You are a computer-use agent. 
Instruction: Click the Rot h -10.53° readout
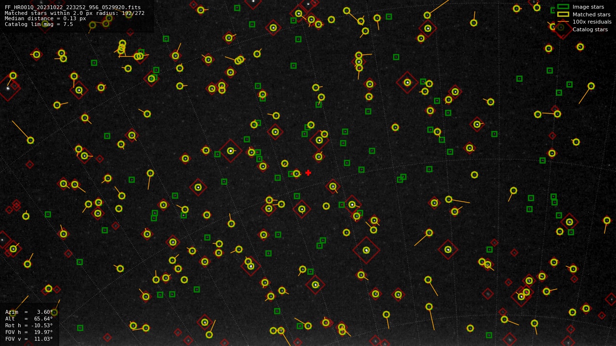point(29,325)
